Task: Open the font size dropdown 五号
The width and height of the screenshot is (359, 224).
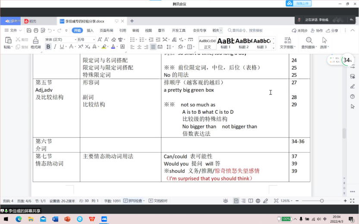Action: 84,39
